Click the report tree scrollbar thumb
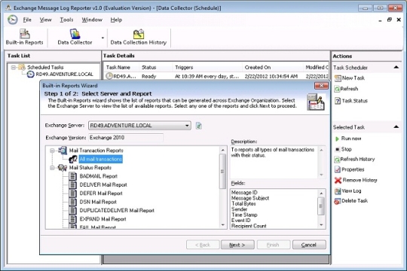Viewport: 407px width, 271px height. [x=222, y=171]
